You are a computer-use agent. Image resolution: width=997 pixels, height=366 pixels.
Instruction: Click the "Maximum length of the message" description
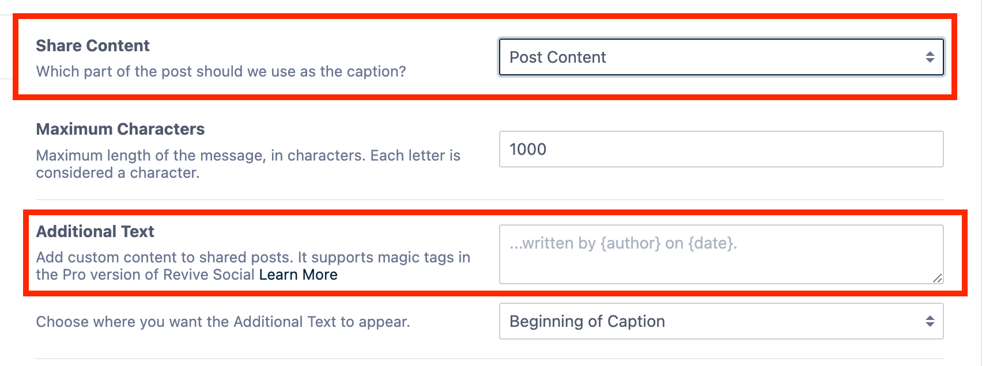coord(248,155)
